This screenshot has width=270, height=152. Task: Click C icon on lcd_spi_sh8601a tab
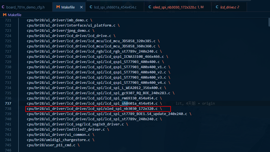click(91, 7)
